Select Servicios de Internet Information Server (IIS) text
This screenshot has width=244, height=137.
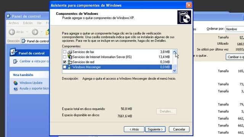click(x=102, y=57)
